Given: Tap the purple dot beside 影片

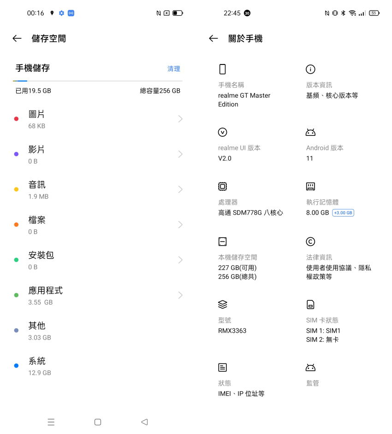Looking at the screenshot, I should point(16,154).
